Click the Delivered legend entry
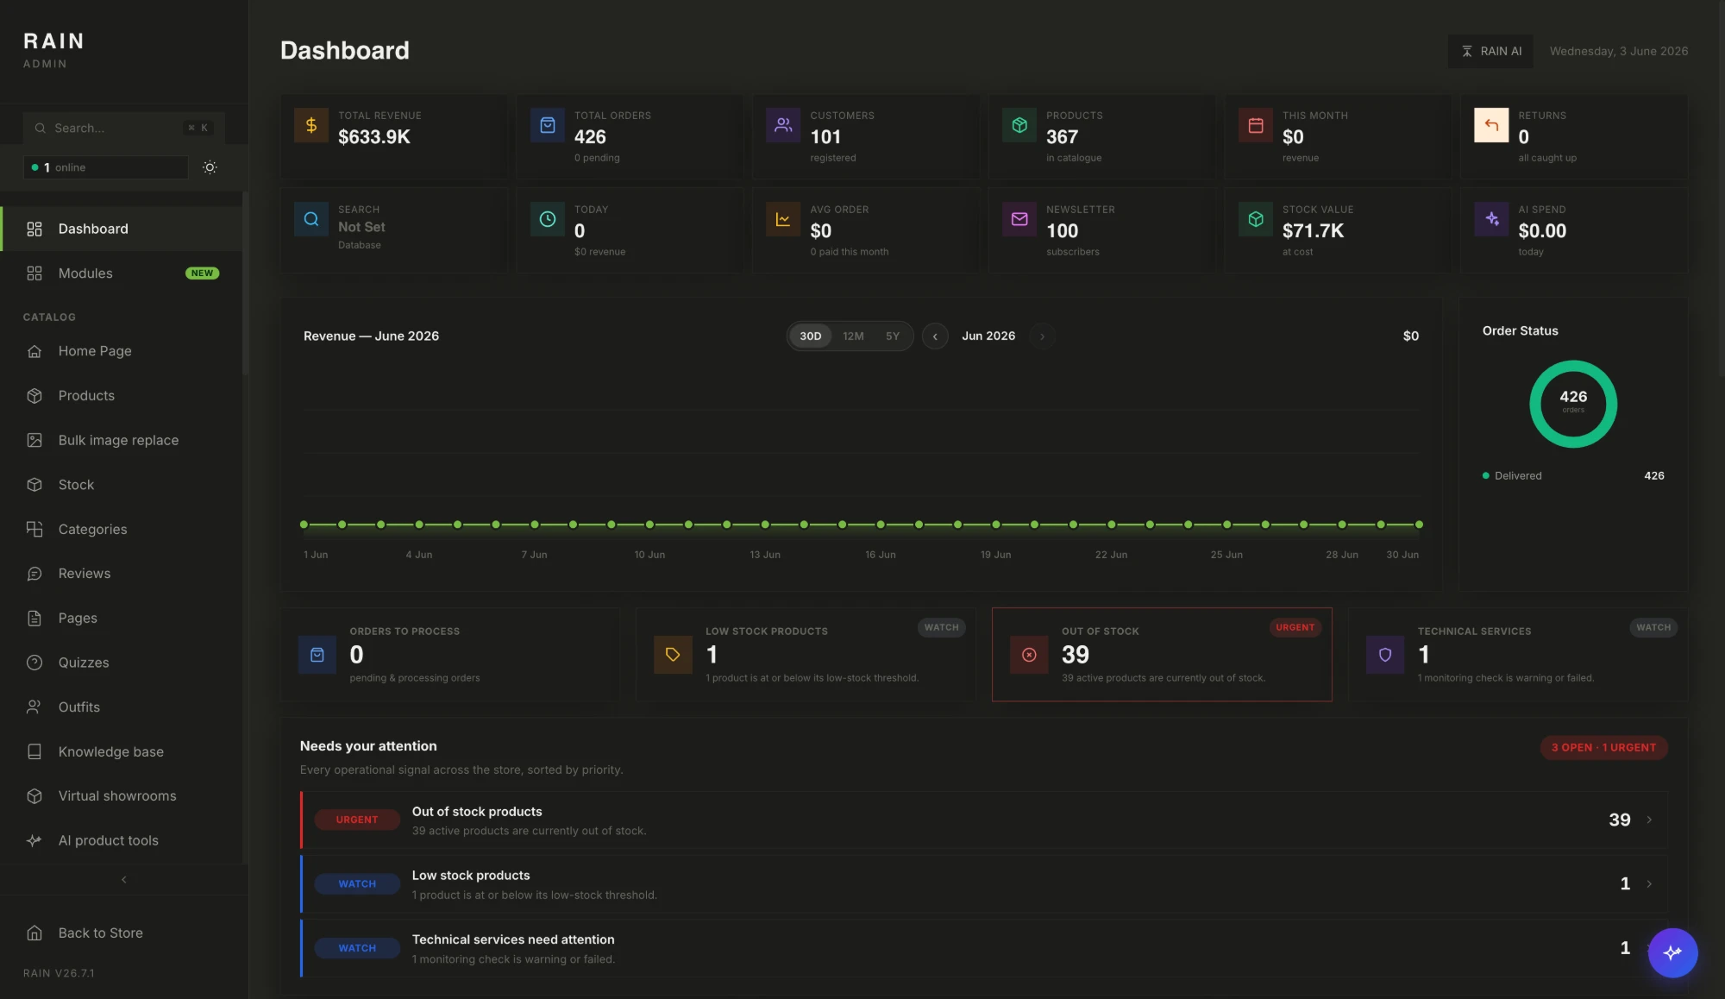Viewport: 1725px width, 999px height. click(1573, 476)
